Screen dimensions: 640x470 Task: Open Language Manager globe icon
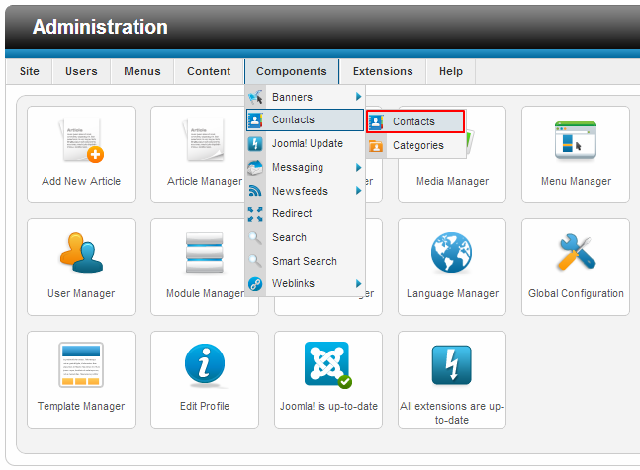point(451,253)
